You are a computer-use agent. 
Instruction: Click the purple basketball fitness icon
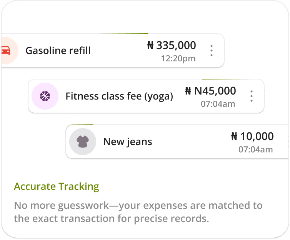[x=45, y=96]
